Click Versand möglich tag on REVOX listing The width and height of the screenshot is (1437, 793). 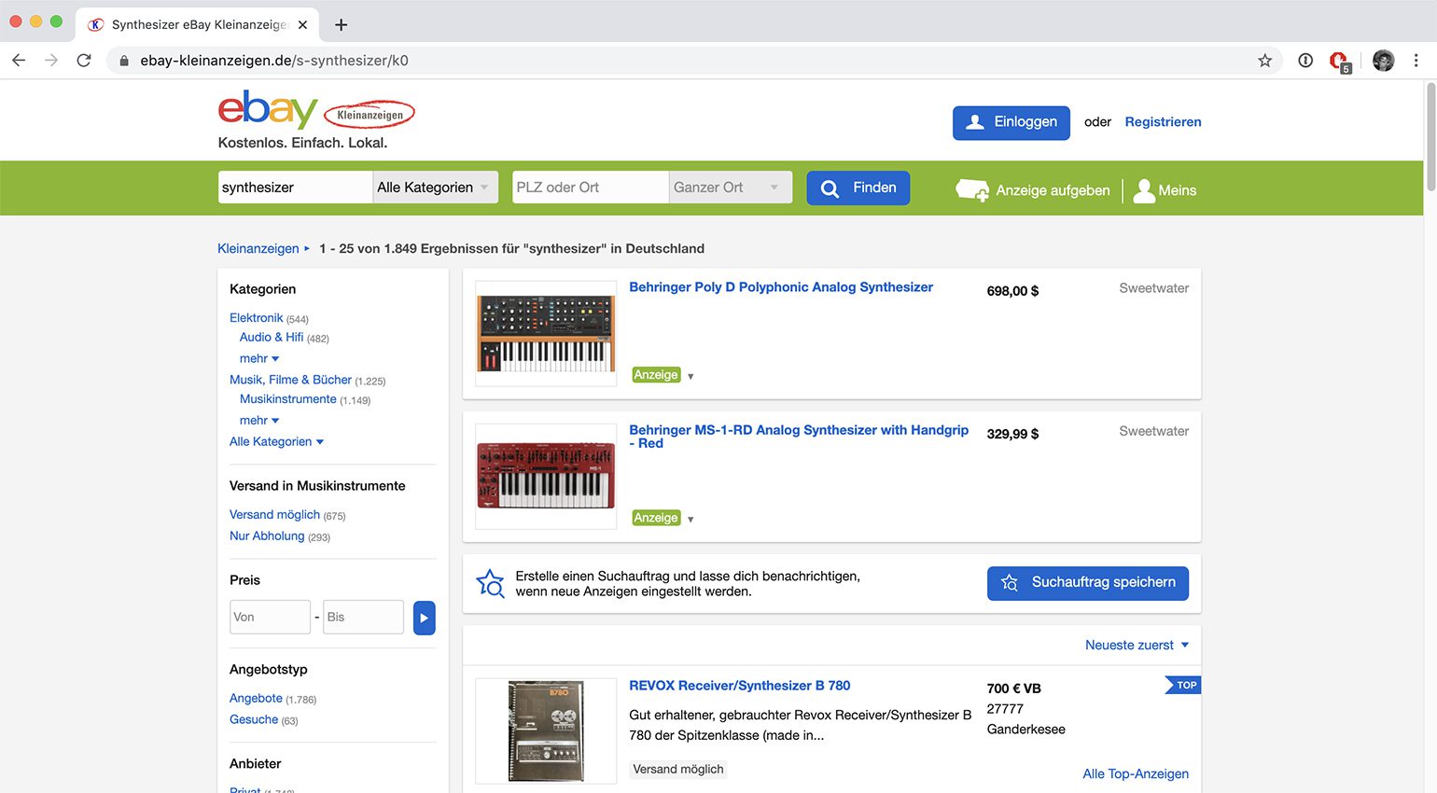click(x=678, y=769)
